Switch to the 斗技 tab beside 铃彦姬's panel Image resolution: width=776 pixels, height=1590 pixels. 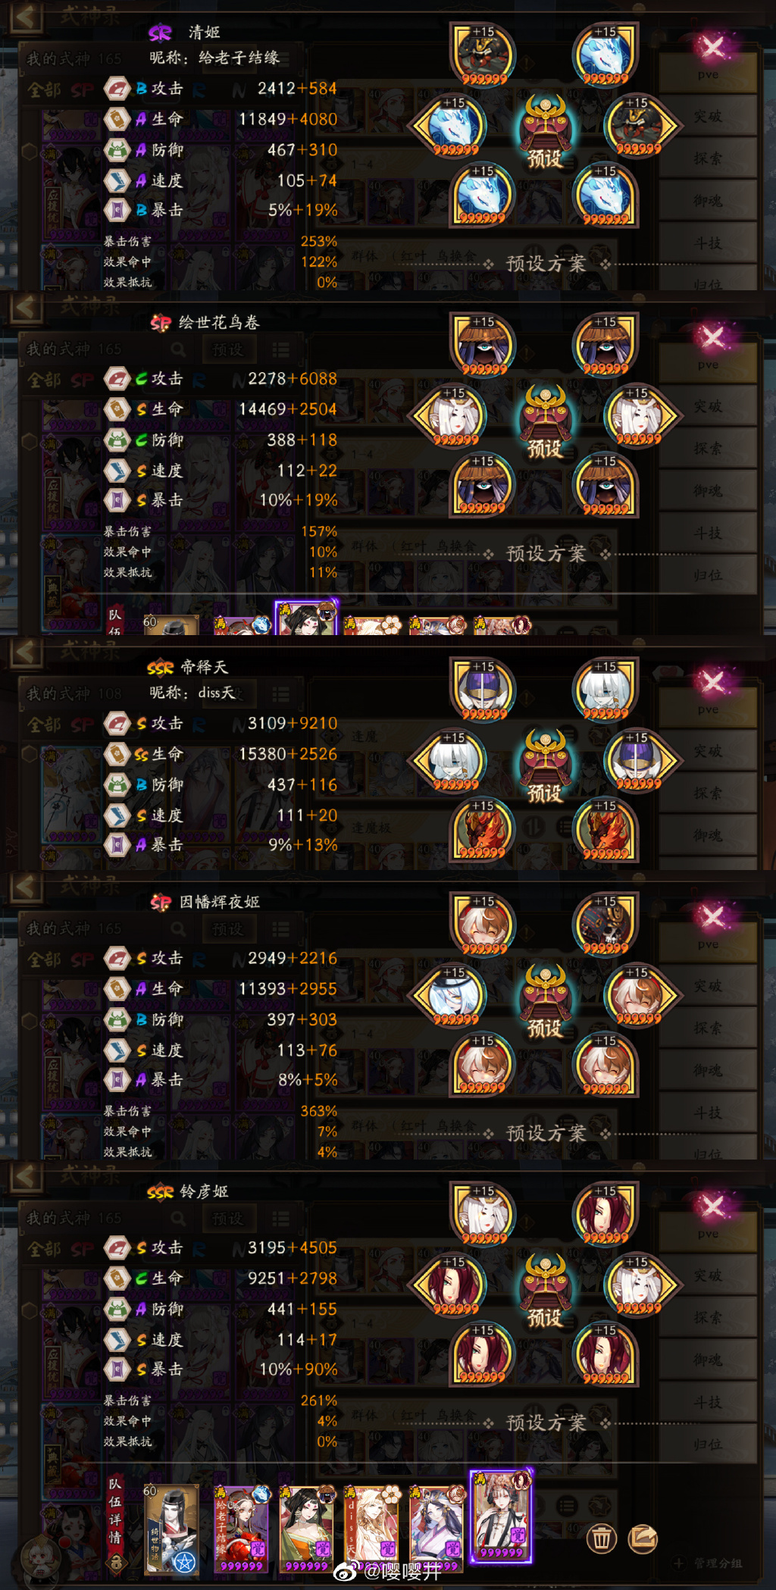point(708,1403)
